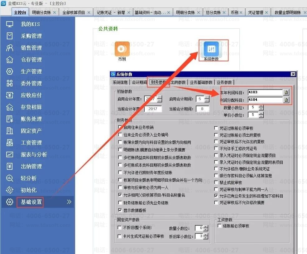The image size is (307, 254).
Task: Check 不折旧(整个系统) checkbox
Action: click(x=119, y=227)
